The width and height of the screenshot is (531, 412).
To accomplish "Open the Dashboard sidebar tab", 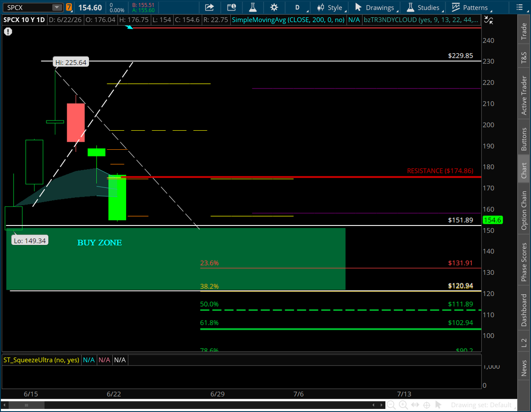I will pyautogui.click(x=524, y=311).
